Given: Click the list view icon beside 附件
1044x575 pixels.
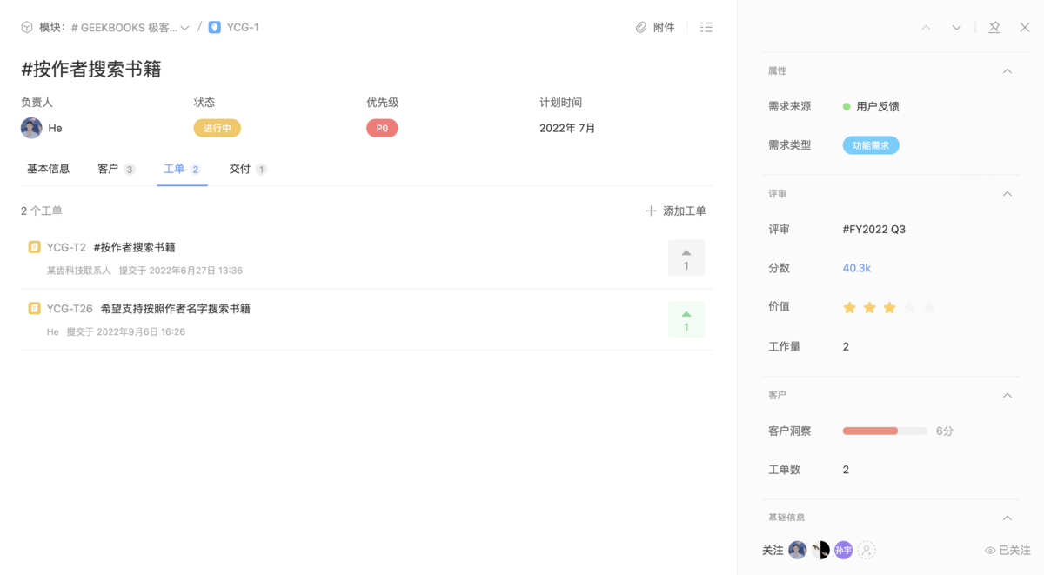Looking at the screenshot, I should point(706,27).
